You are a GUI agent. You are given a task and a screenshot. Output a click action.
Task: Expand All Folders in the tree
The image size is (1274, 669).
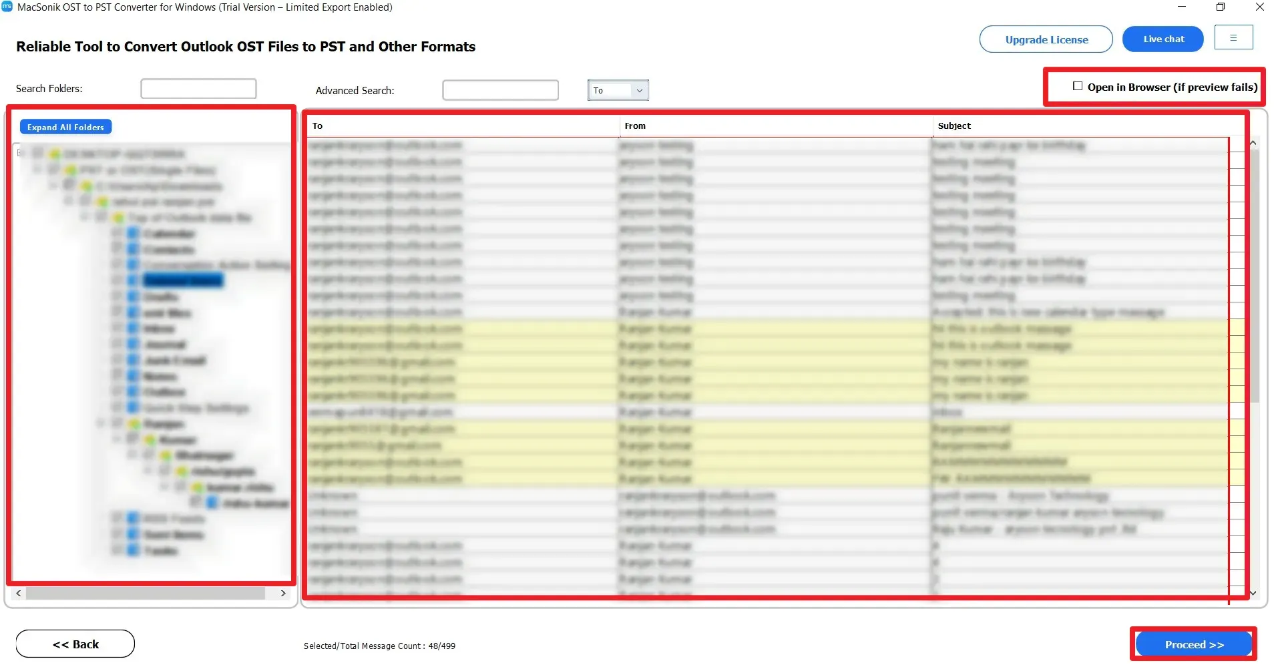pyautogui.click(x=66, y=127)
